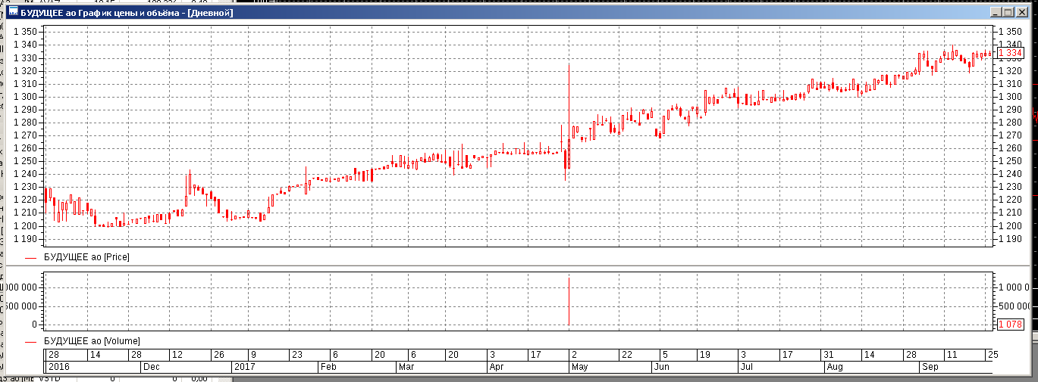Click the current volume tag '1 078'
This screenshot has height=382, width=1038.
tap(1010, 324)
